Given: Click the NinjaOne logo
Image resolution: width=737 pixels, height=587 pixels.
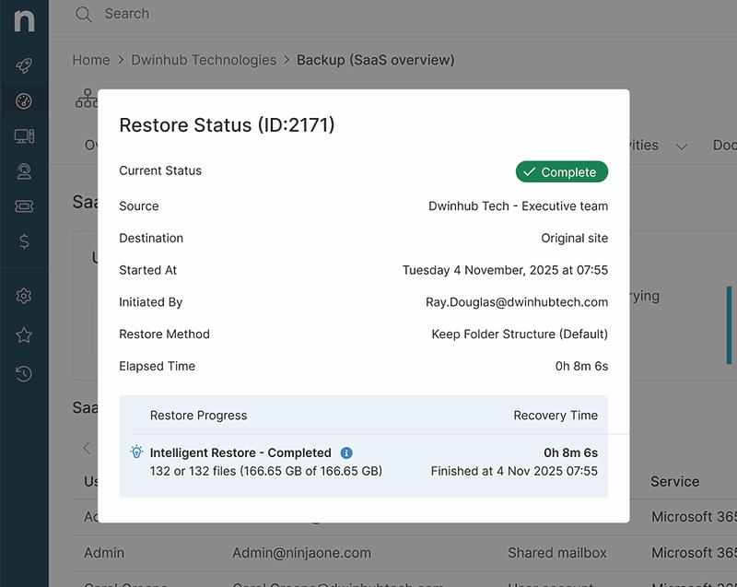Looking at the screenshot, I should 24,20.
